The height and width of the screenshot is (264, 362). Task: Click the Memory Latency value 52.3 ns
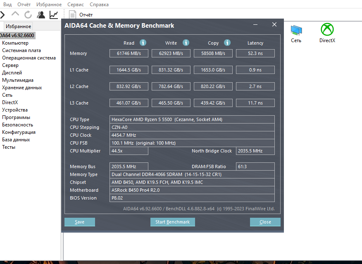(x=255, y=53)
